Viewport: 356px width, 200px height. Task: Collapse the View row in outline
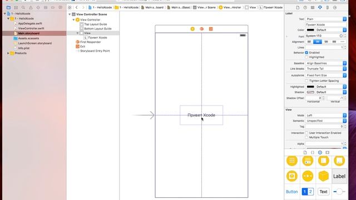click(78, 33)
